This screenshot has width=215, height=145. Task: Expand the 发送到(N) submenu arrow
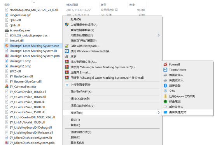coord(159,112)
